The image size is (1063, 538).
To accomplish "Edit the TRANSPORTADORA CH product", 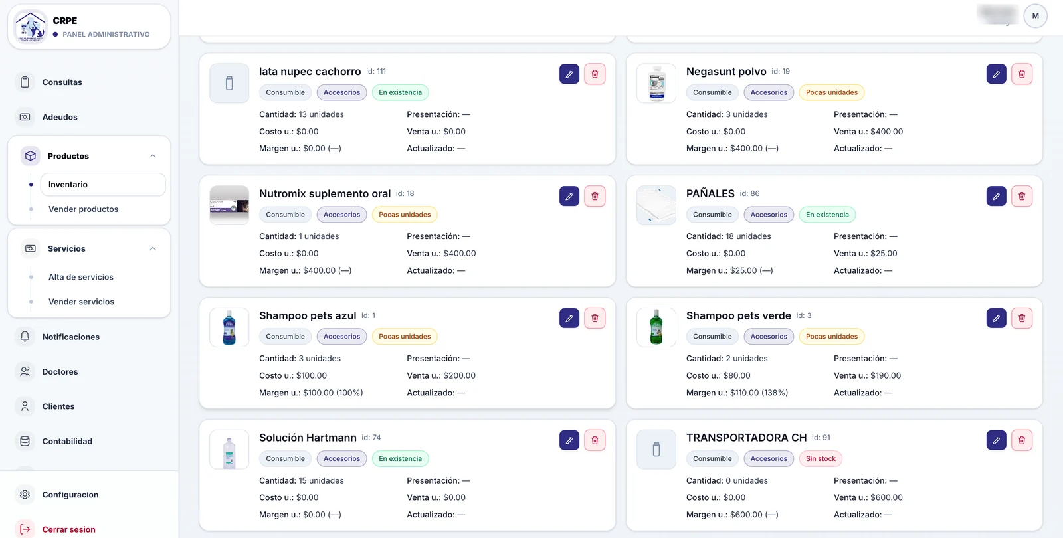I will 997,440.
